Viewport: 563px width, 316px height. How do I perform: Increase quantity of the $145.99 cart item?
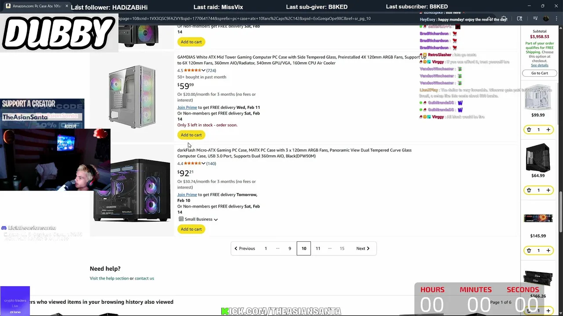pos(548,251)
